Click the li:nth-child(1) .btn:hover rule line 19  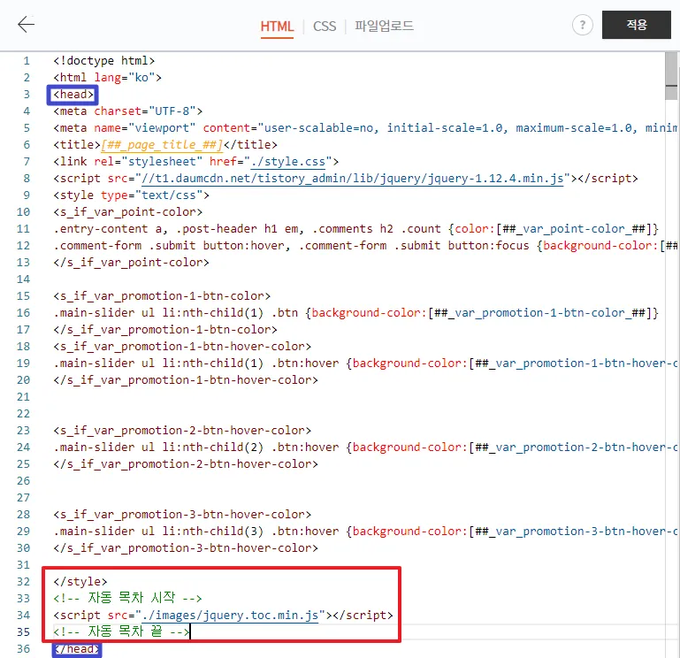(x=365, y=363)
